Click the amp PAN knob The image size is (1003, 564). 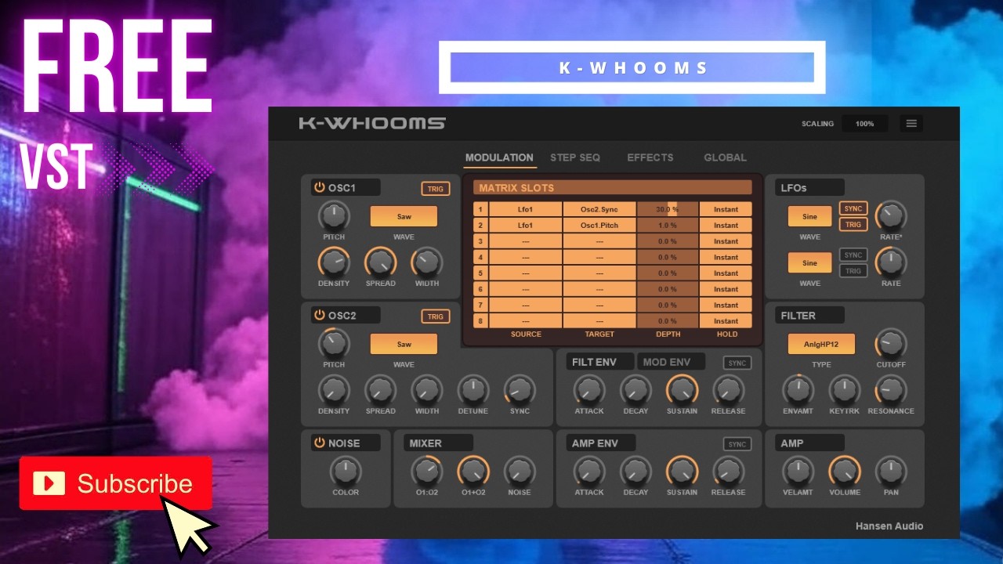891,471
